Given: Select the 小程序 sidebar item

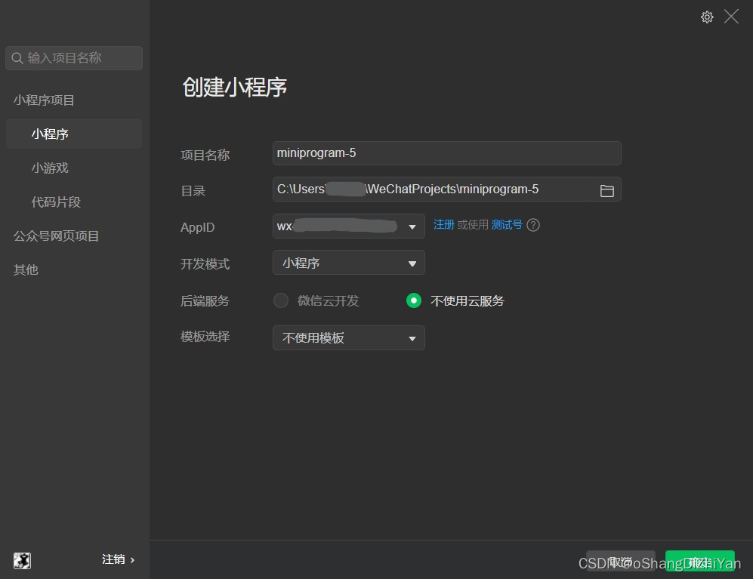Looking at the screenshot, I should coord(50,133).
